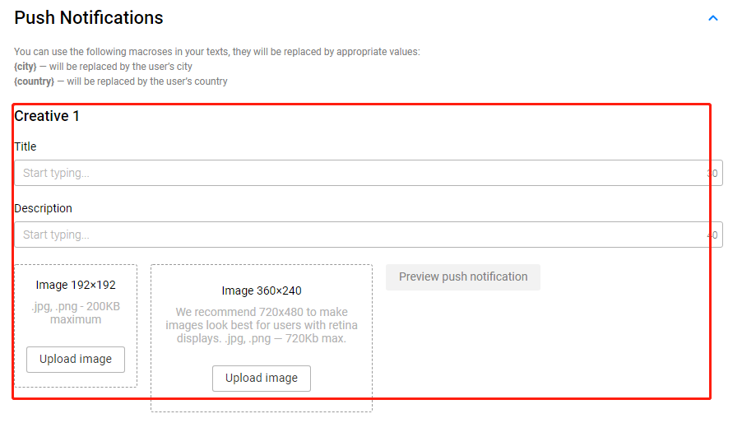Select the Image 192×192 label
Viewport: 742px width, 423px height.
[x=76, y=286]
